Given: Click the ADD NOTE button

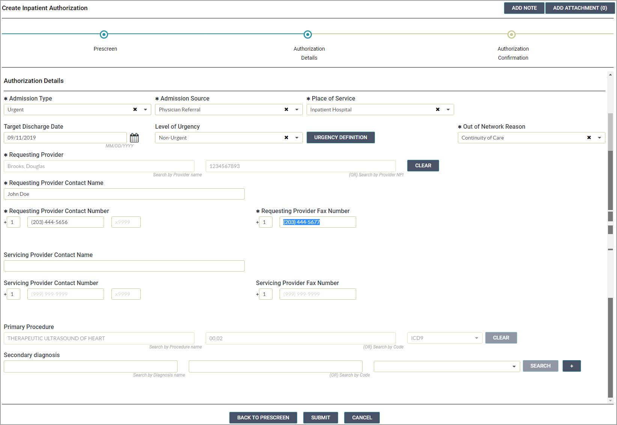Looking at the screenshot, I should click(524, 8).
